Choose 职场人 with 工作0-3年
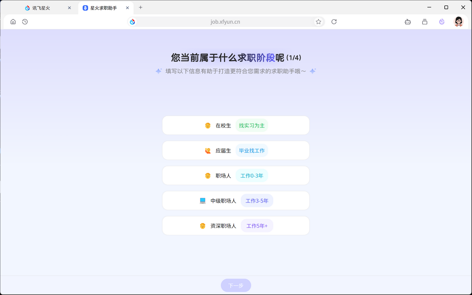Screen dimensions: 472x295 (x=236, y=175)
